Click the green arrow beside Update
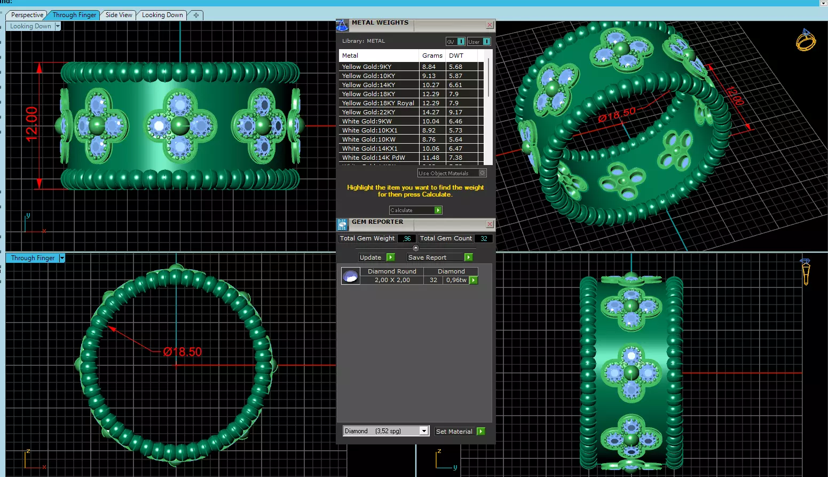Image resolution: width=828 pixels, height=477 pixels. pyautogui.click(x=390, y=257)
